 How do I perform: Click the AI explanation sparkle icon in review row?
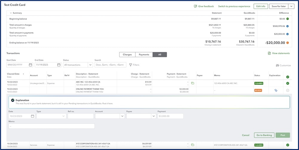click(x=276, y=90)
